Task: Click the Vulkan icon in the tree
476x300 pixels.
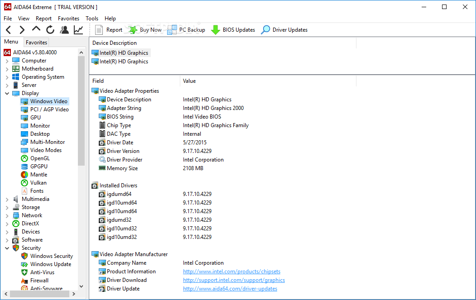Action: coord(24,183)
